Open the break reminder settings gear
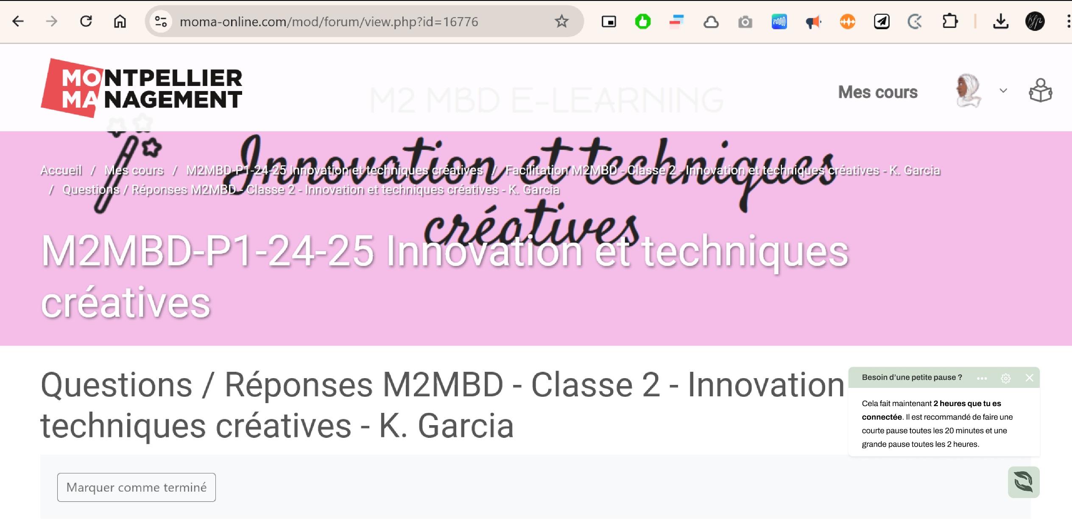This screenshot has height=531, width=1072. 1005,378
